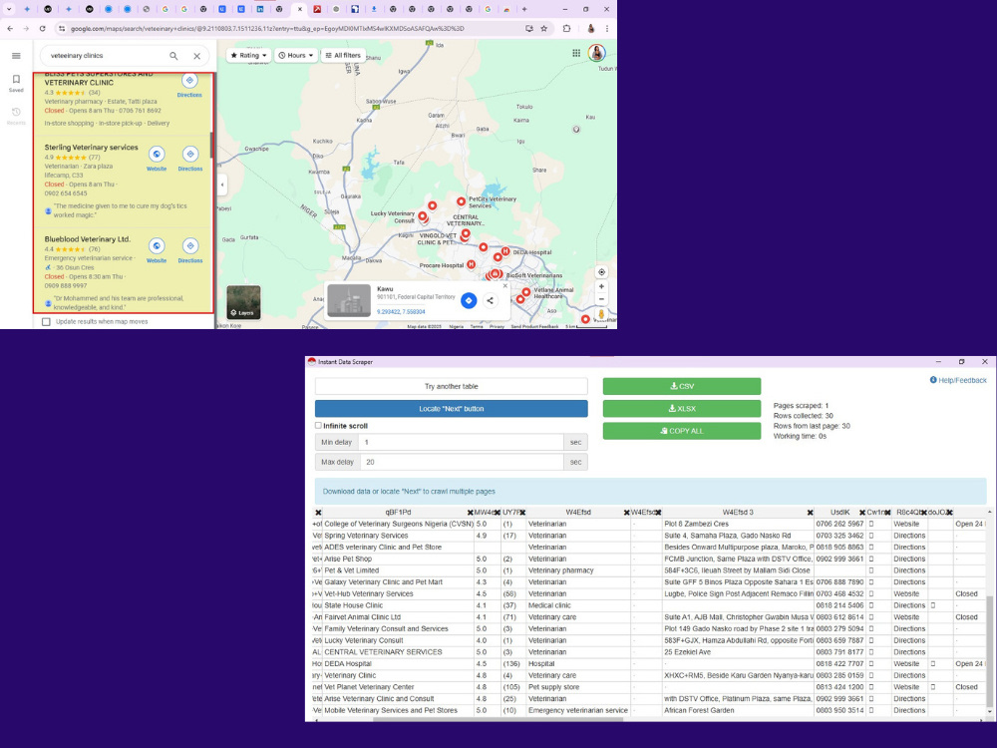This screenshot has height=748, width=997.
Task: Click 'Try another table' button
Action: click(452, 386)
